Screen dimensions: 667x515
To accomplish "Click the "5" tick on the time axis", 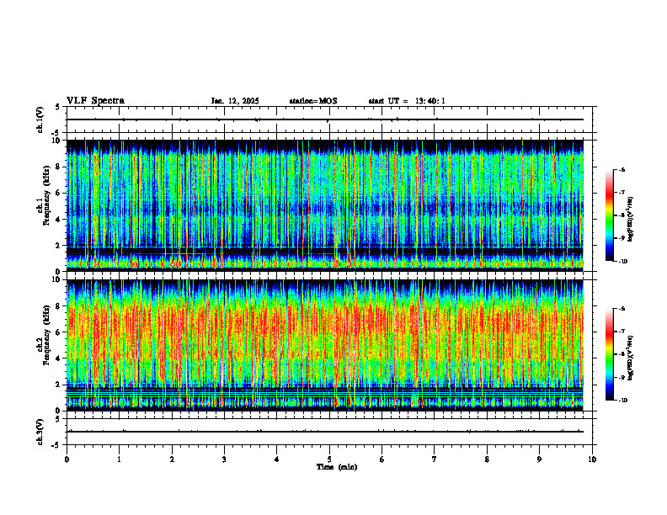I will [329, 459].
